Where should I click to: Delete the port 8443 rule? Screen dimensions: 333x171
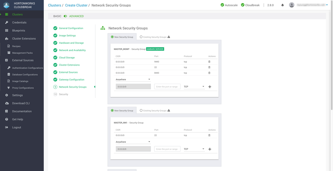pyautogui.click(x=209, y=73)
